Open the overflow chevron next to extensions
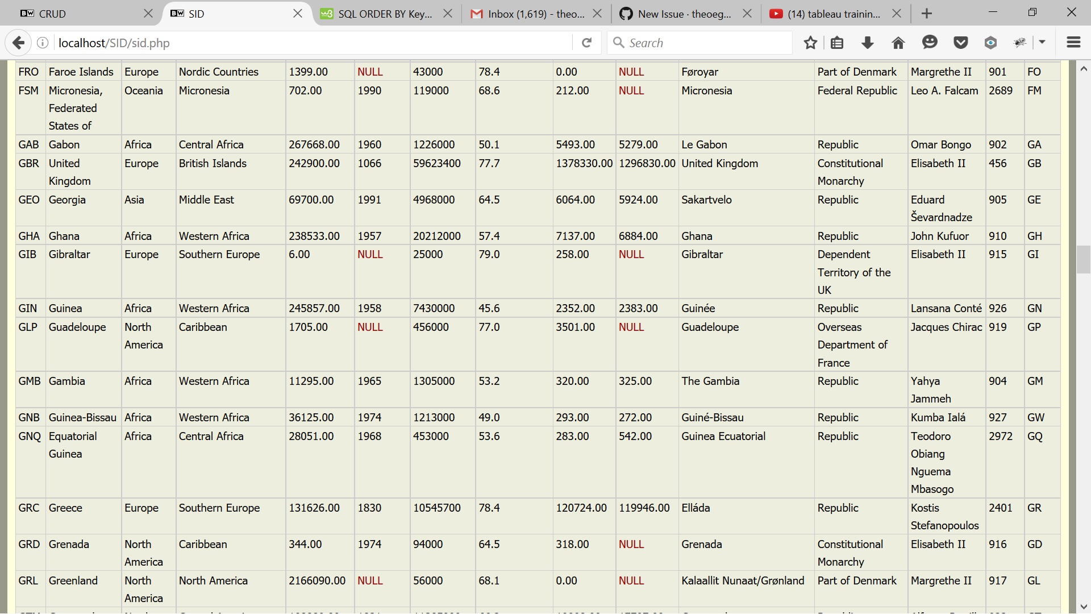1091x614 pixels. (x=1043, y=43)
